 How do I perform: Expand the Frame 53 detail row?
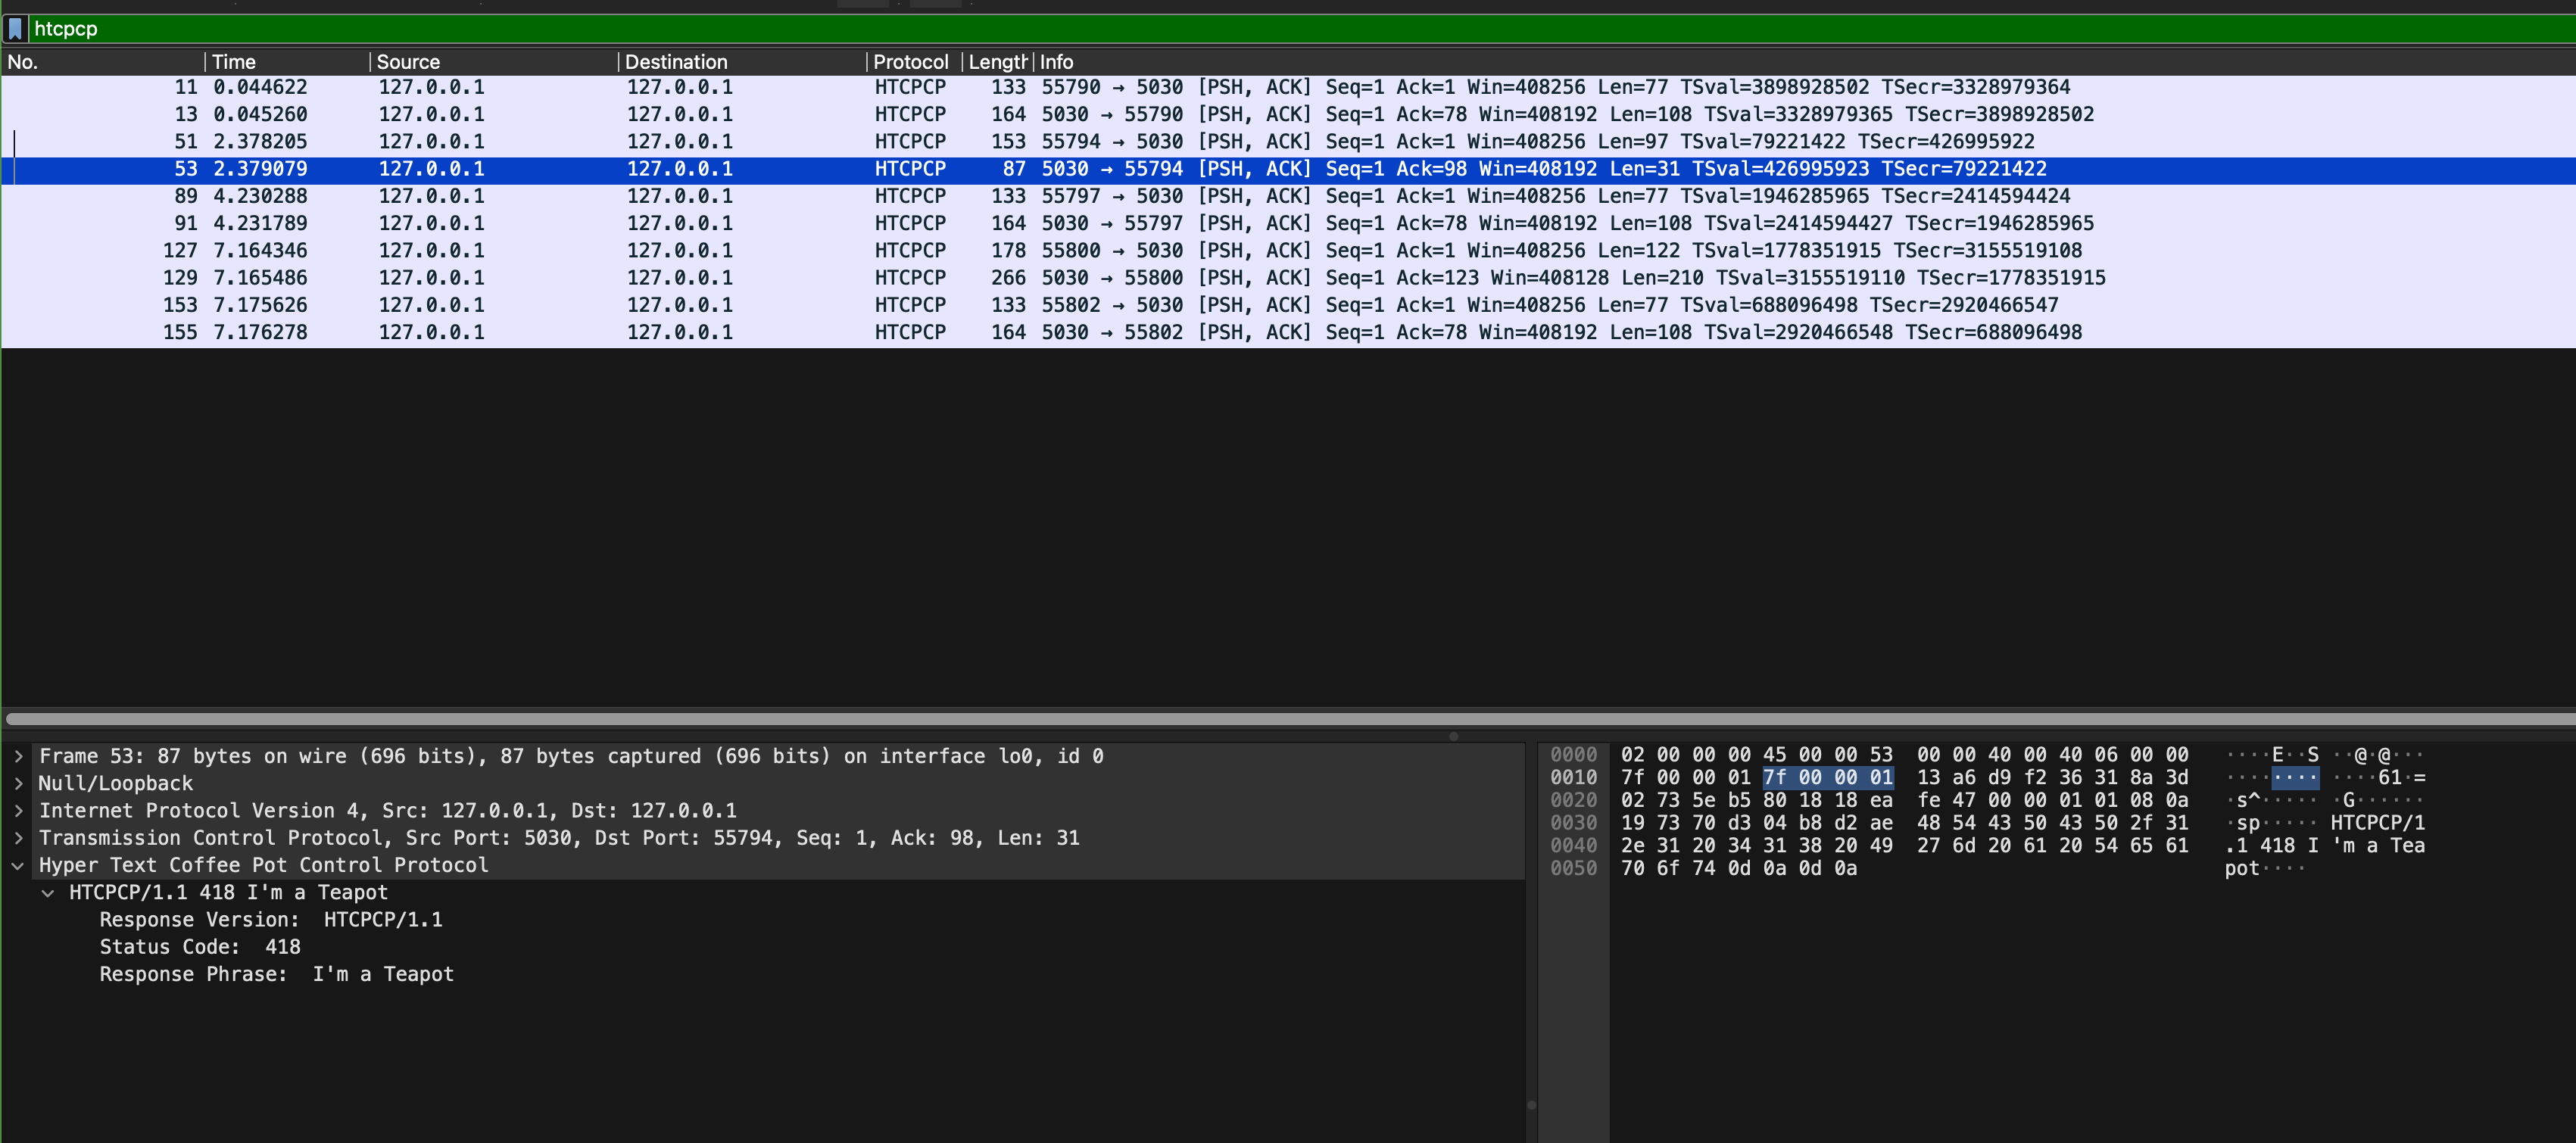[18, 756]
